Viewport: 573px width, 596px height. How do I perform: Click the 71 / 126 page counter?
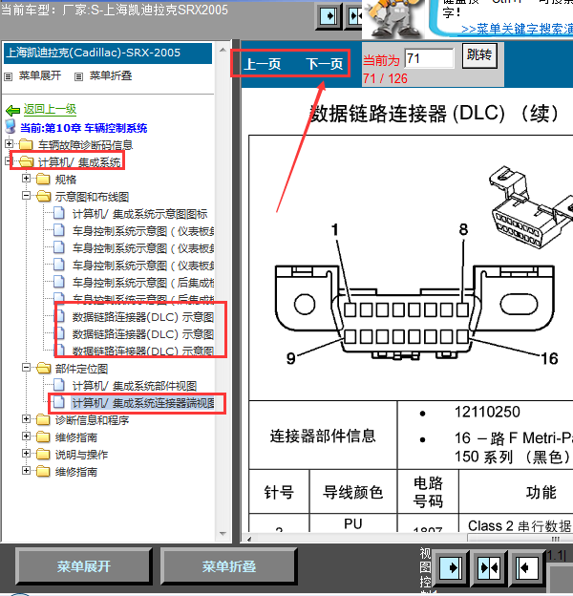point(385,78)
